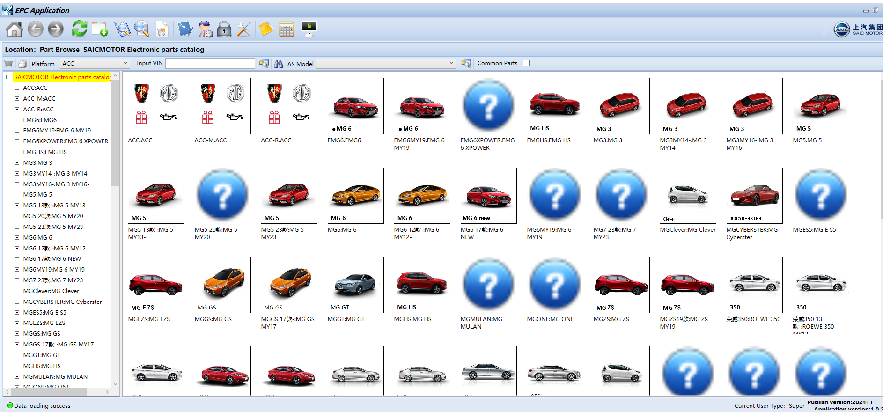Open the ACC:ACC catalog thumbnail

[x=156, y=106]
